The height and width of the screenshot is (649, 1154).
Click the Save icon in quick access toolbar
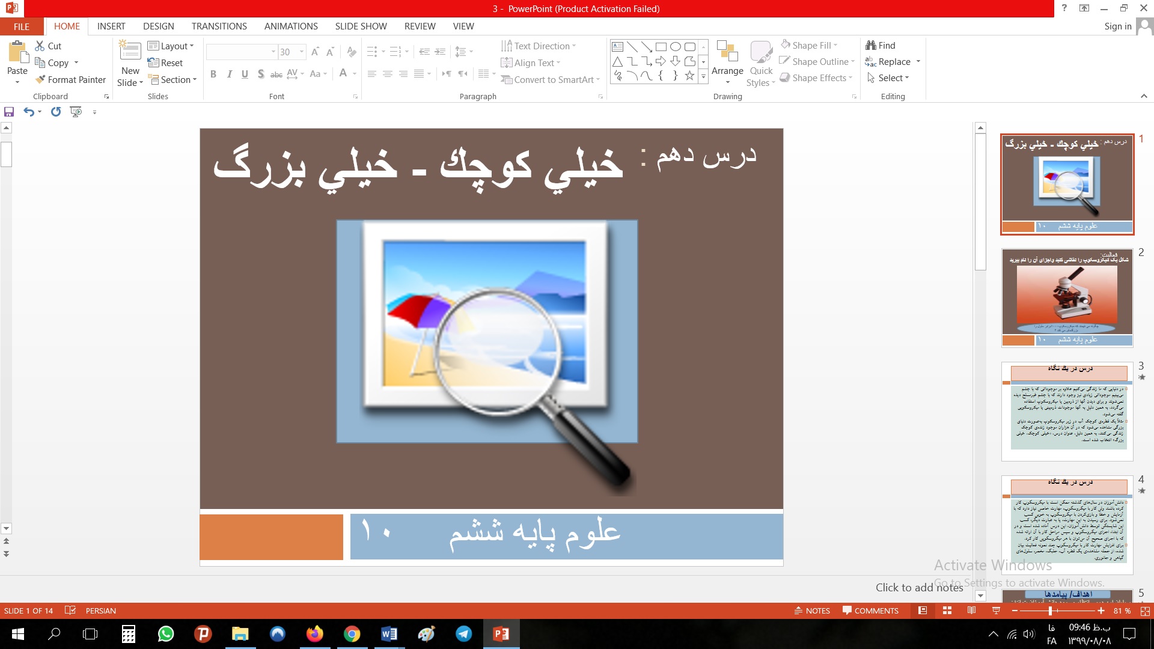[x=9, y=112]
